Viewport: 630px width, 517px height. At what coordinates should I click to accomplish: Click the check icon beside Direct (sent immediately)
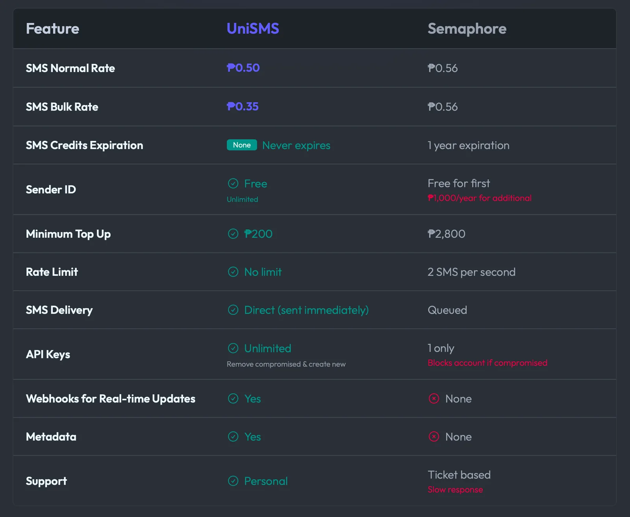click(x=233, y=310)
